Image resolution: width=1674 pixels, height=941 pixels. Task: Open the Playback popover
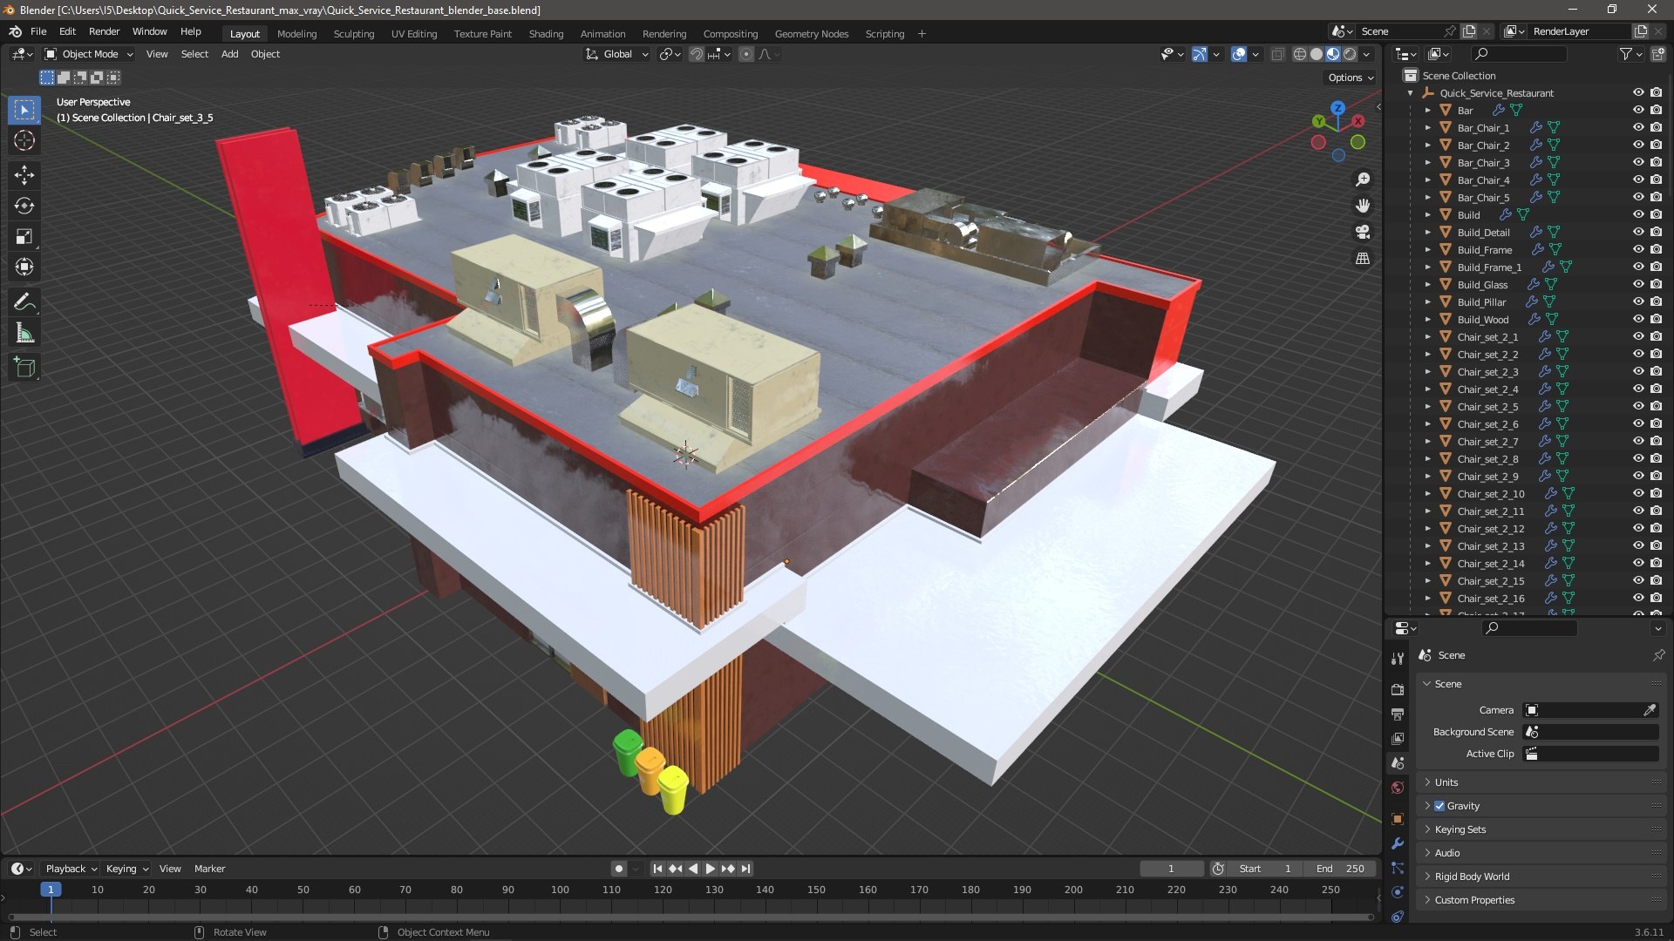(x=71, y=869)
